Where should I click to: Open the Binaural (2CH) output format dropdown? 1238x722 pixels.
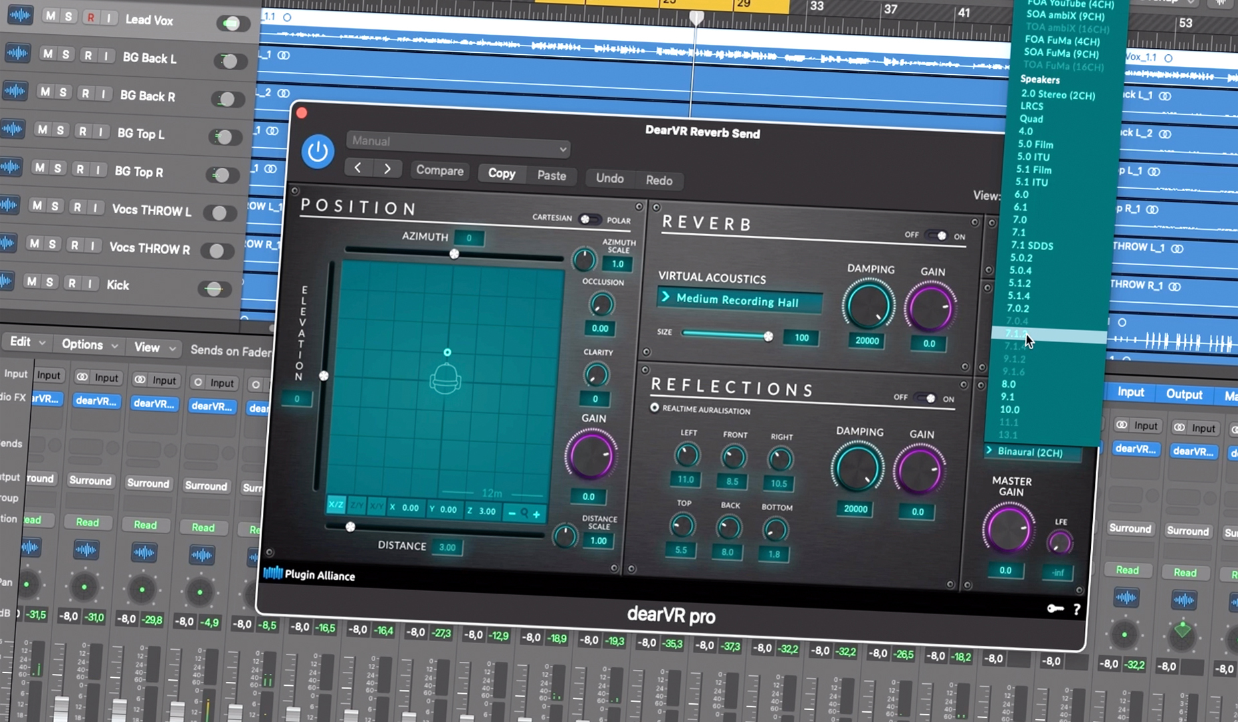1032,453
